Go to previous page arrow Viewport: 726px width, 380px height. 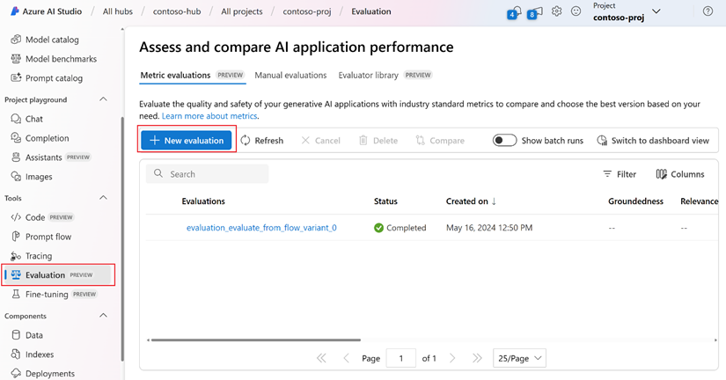pyautogui.click(x=346, y=358)
